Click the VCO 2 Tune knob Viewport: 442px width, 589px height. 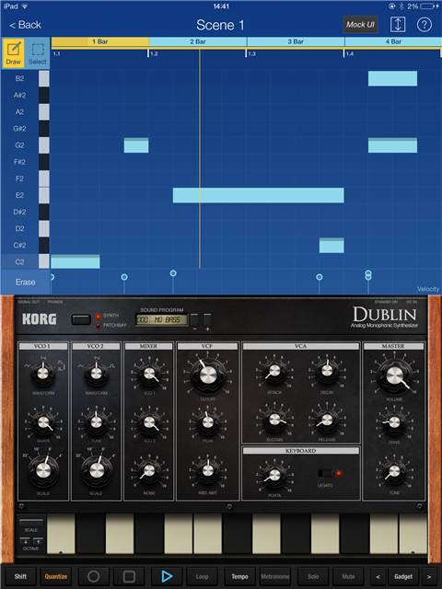[x=96, y=422]
